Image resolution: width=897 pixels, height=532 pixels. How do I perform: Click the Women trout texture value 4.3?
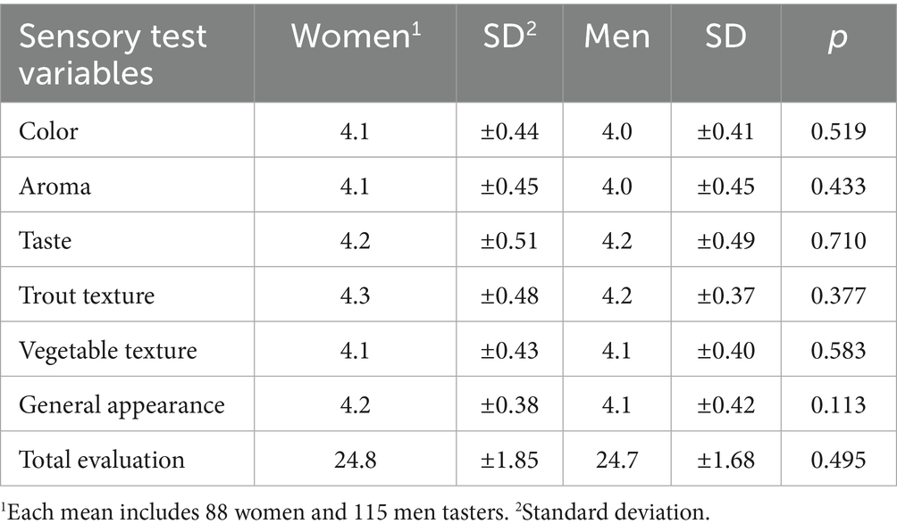[x=355, y=295]
